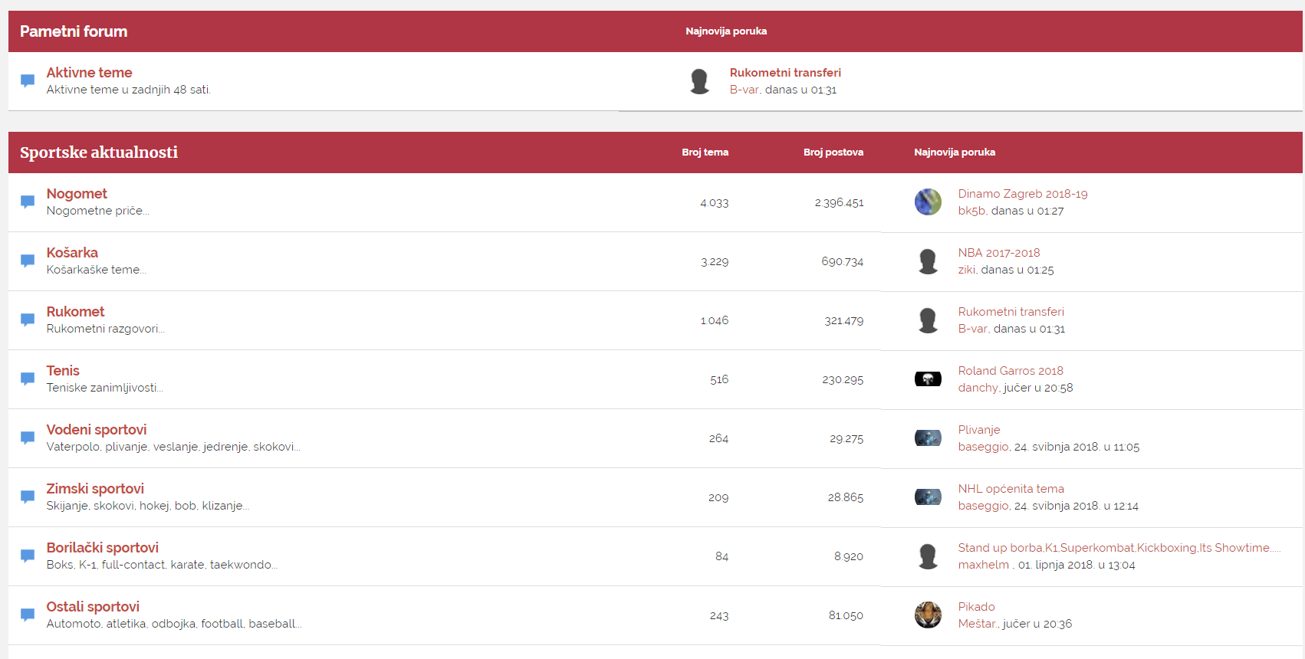Viewport: 1305px width, 659px height.
Task: Open bk5b's avatar in the Nogomet row
Action: 928,202
